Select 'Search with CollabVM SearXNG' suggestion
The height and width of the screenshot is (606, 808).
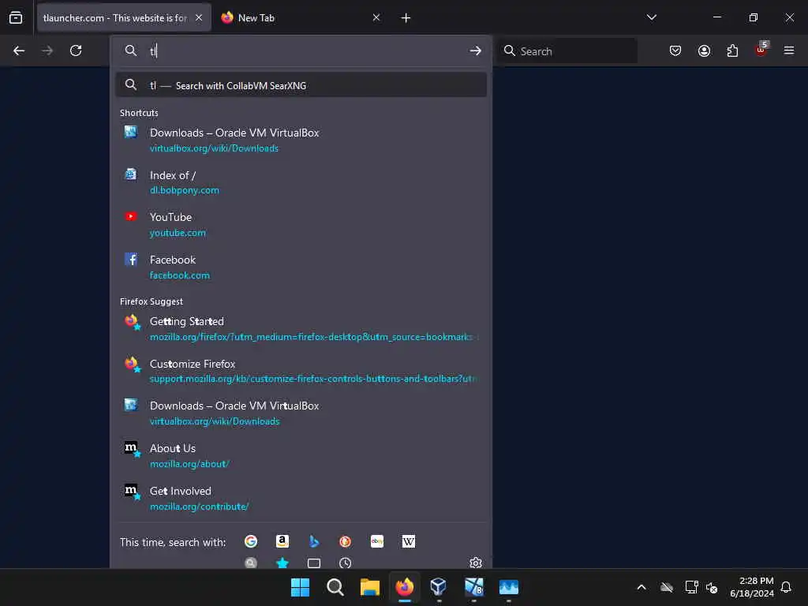click(301, 85)
